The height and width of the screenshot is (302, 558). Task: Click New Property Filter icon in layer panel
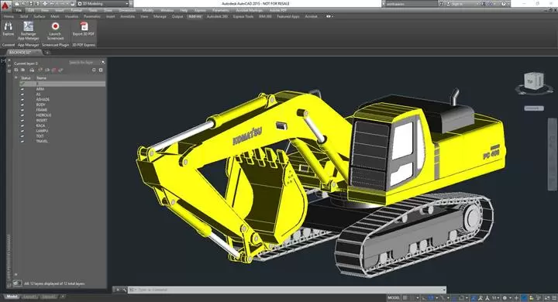(16, 70)
